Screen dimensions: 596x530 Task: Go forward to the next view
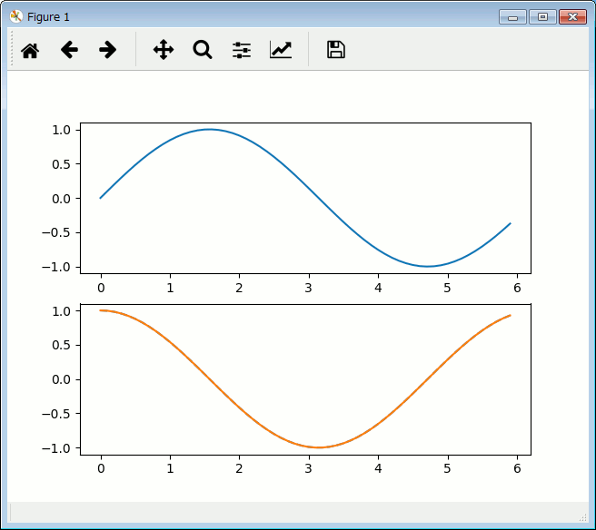click(107, 50)
